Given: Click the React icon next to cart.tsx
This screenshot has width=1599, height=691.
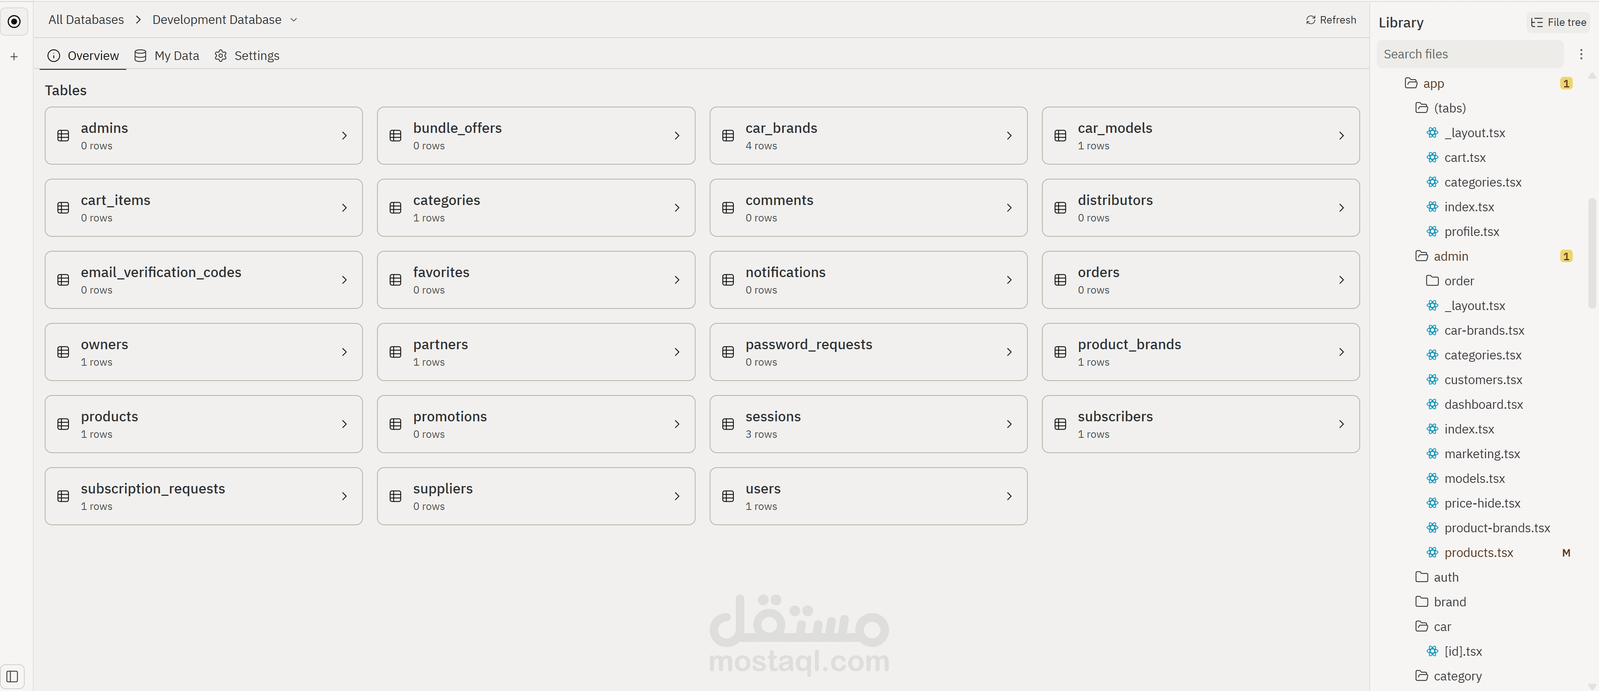Looking at the screenshot, I should (1432, 158).
